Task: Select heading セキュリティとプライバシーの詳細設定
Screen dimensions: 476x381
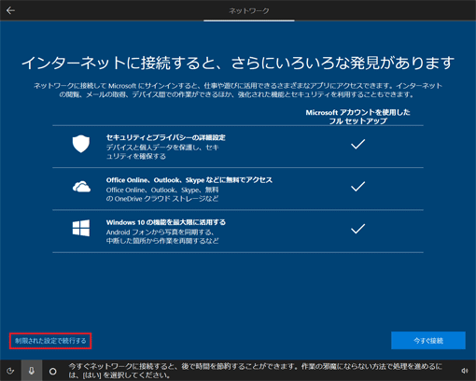Action: [165, 137]
